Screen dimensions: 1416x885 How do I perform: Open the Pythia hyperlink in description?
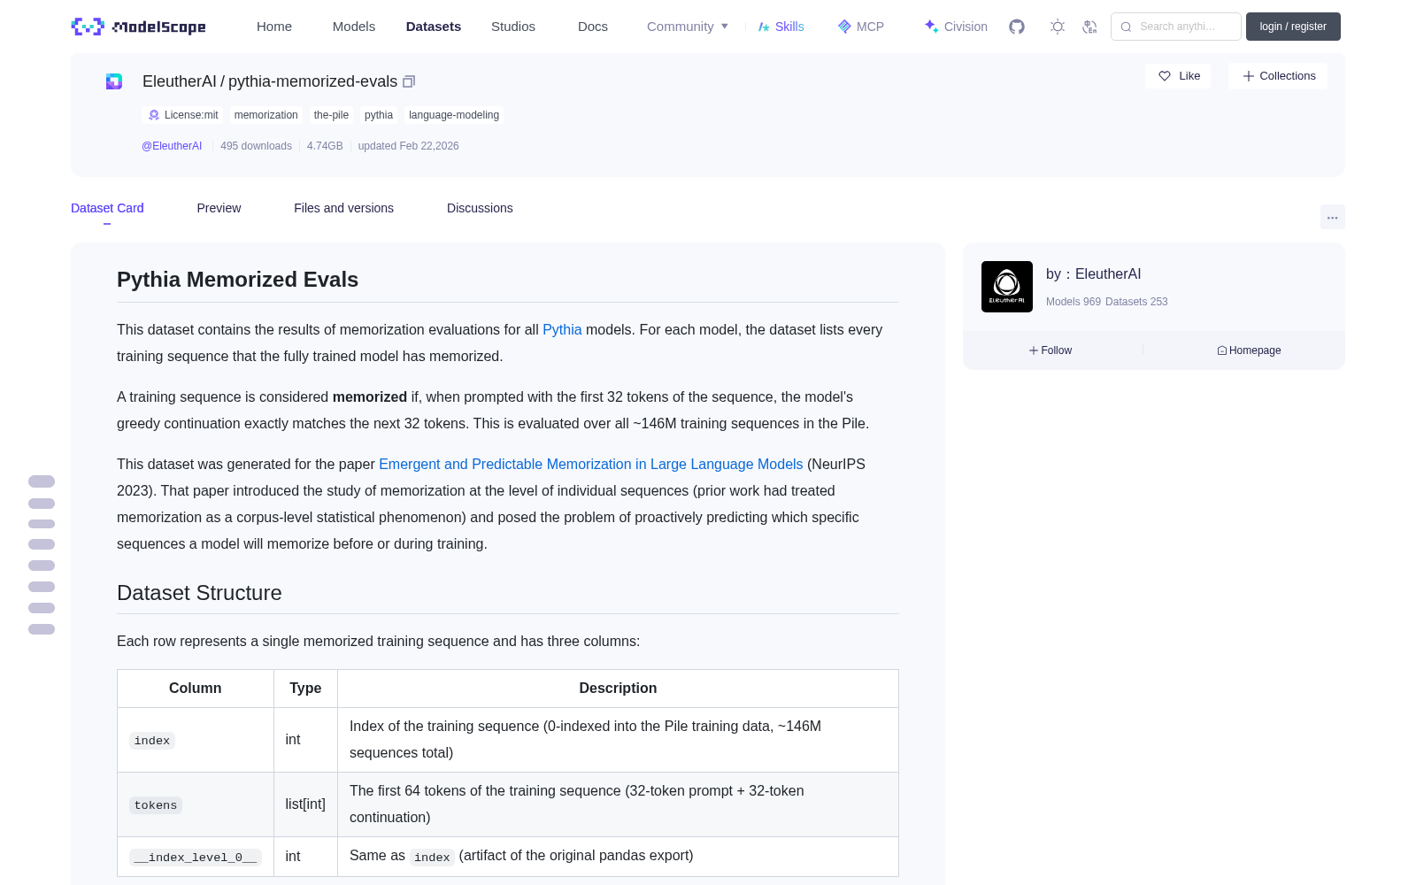[x=562, y=329]
